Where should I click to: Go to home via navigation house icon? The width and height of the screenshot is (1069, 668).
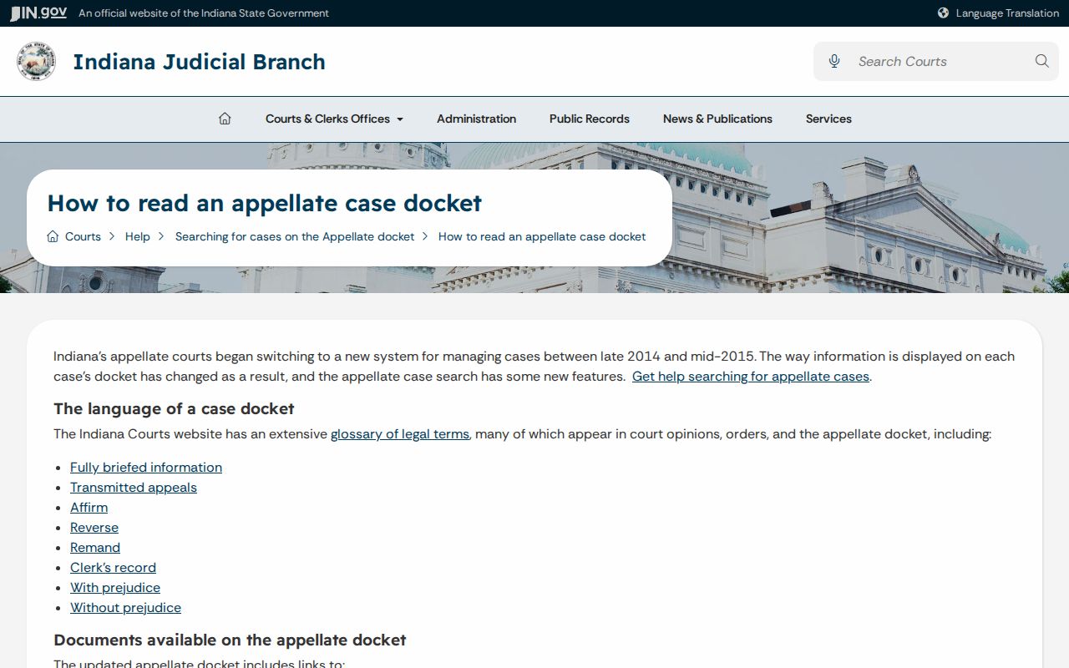[225, 119]
